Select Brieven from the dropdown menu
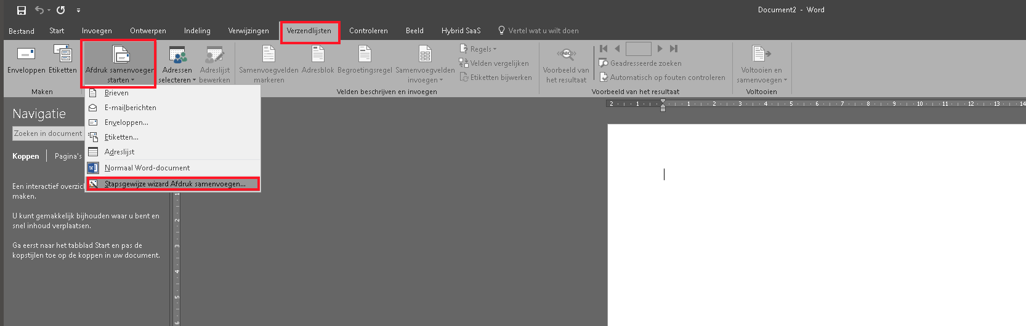 click(x=116, y=93)
